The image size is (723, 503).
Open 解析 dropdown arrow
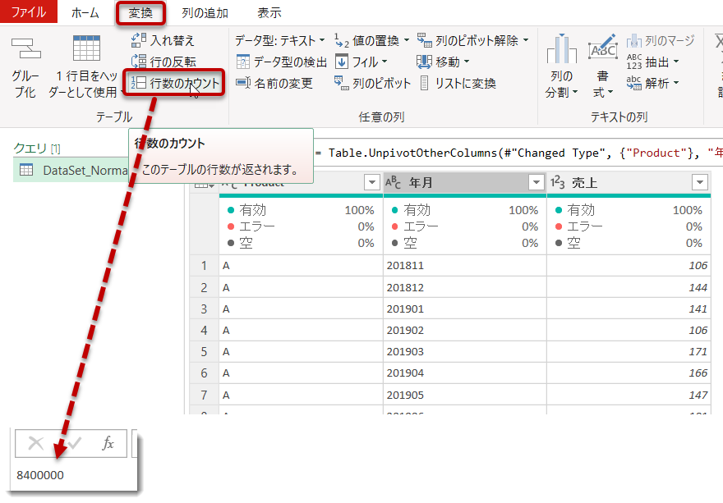pos(676,83)
